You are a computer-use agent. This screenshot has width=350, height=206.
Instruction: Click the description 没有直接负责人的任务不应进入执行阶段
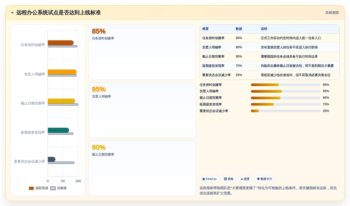point(289,47)
